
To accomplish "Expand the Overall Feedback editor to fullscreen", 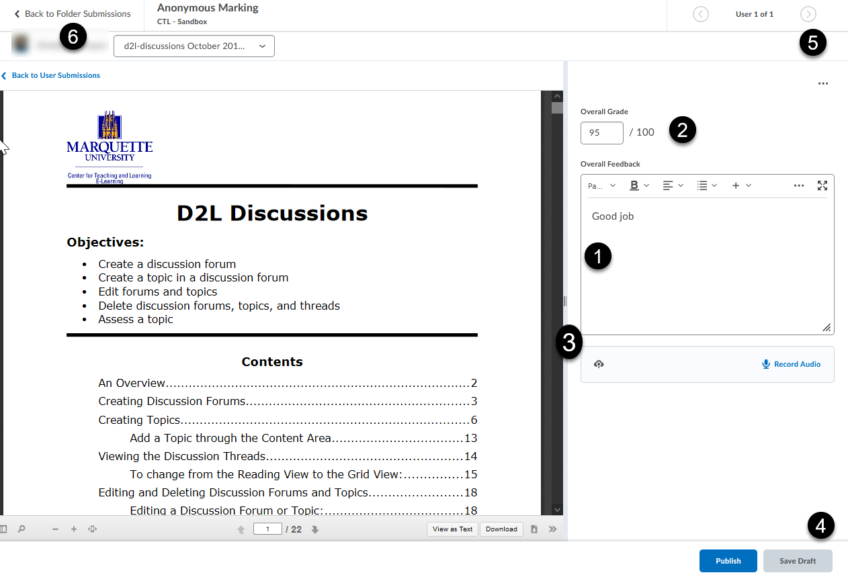I will (822, 185).
